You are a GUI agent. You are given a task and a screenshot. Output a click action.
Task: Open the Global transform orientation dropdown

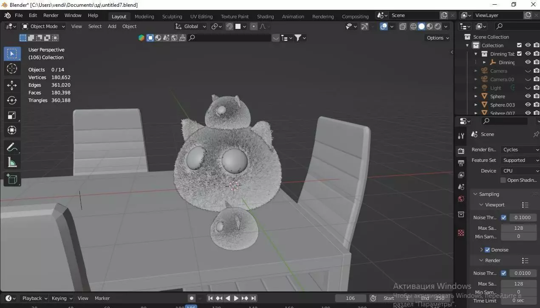click(190, 26)
